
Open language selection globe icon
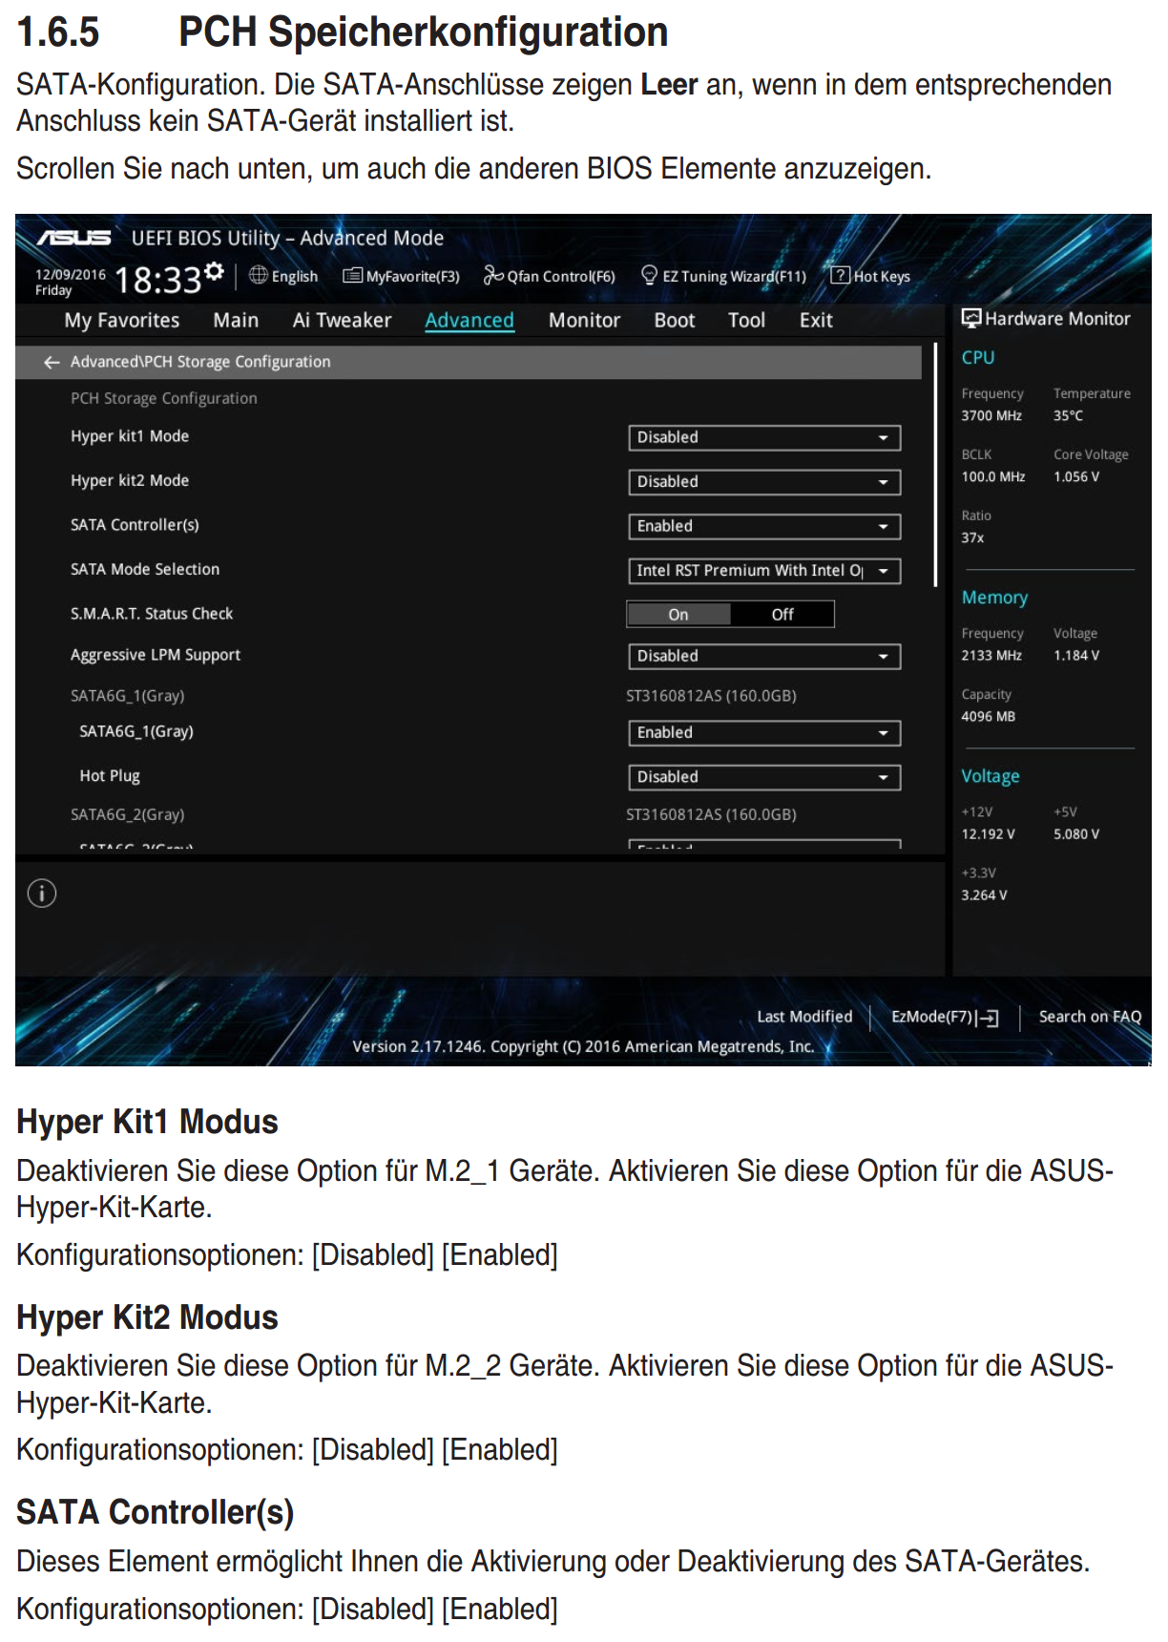pyautogui.click(x=258, y=276)
